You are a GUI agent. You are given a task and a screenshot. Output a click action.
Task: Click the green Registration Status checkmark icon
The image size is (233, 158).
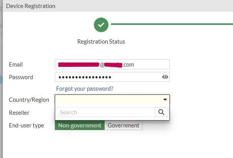(101, 25)
